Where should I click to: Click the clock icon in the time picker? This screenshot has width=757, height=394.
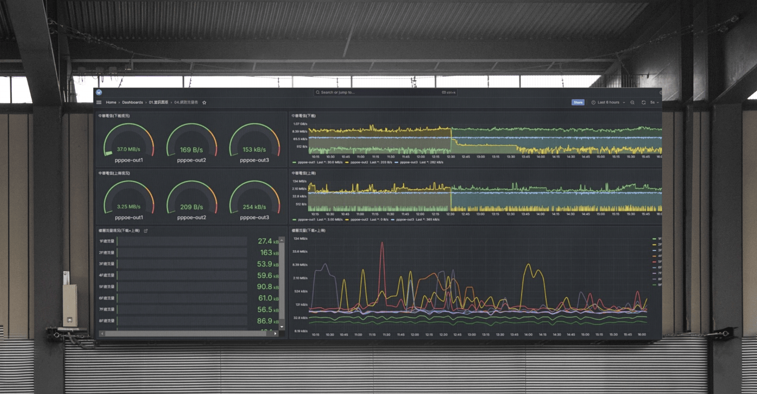click(593, 102)
